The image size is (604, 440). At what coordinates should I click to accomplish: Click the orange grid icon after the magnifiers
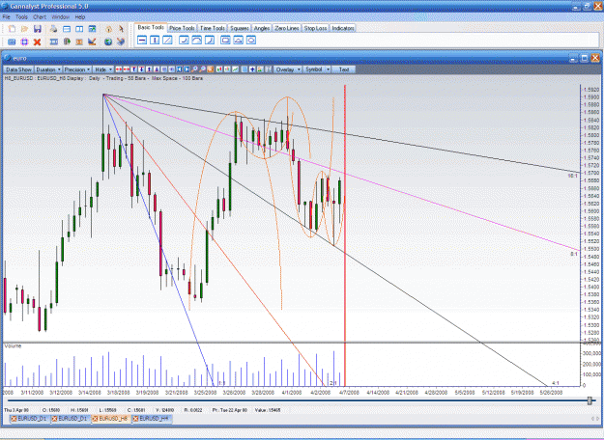point(211,69)
